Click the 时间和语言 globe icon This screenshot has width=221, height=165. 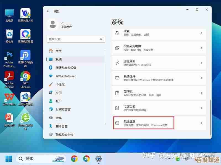51,109
